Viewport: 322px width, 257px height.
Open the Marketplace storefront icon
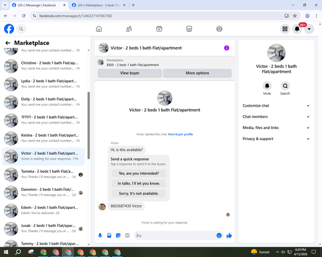point(189,29)
